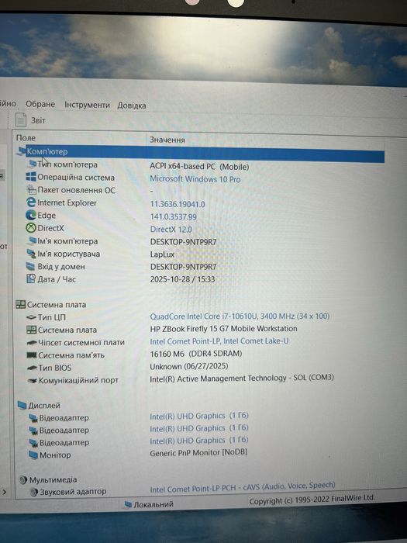Screen dimensions: 407x543
Task: Click the Ім'я комп'ютера icon
Action: pos(33,240)
